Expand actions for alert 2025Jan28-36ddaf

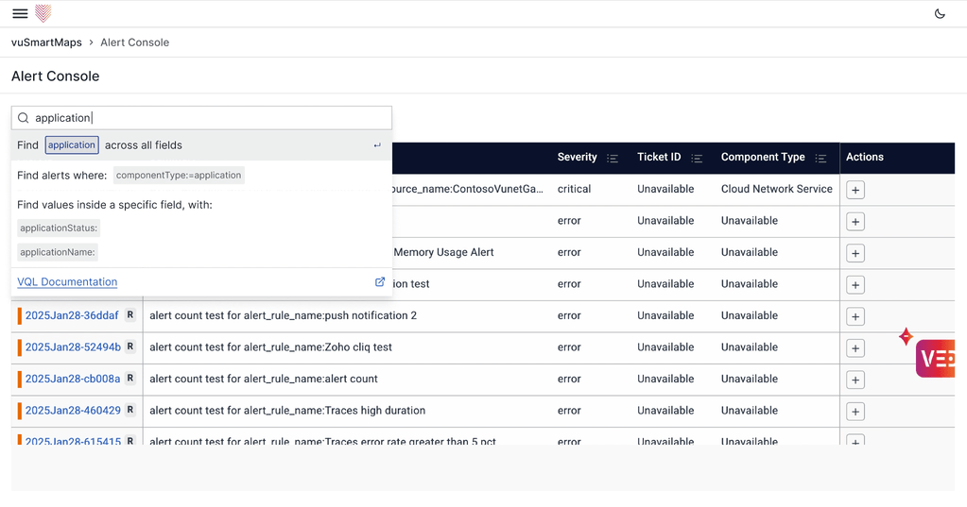[x=855, y=316]
